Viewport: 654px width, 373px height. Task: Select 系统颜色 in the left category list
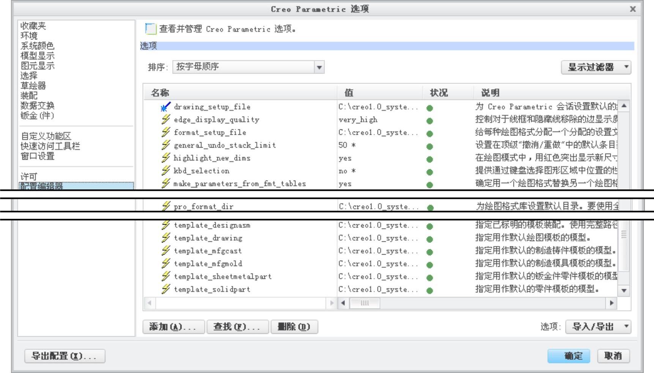pyautogui.click(x=37, y=46)
